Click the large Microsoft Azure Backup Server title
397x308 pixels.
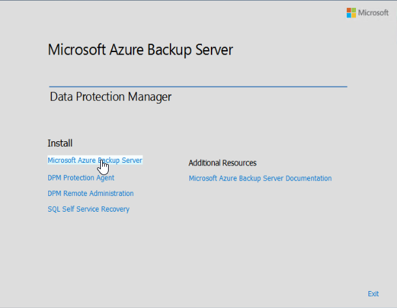point(140,50)
